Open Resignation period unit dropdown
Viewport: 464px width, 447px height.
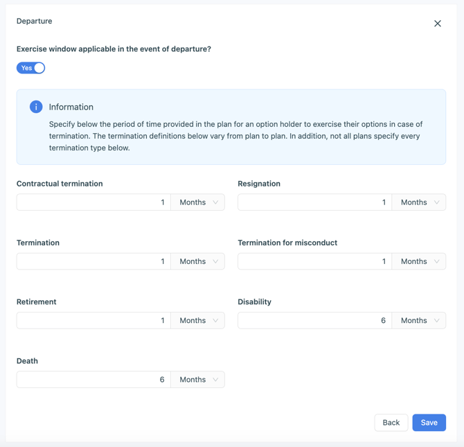pos(419,202)
